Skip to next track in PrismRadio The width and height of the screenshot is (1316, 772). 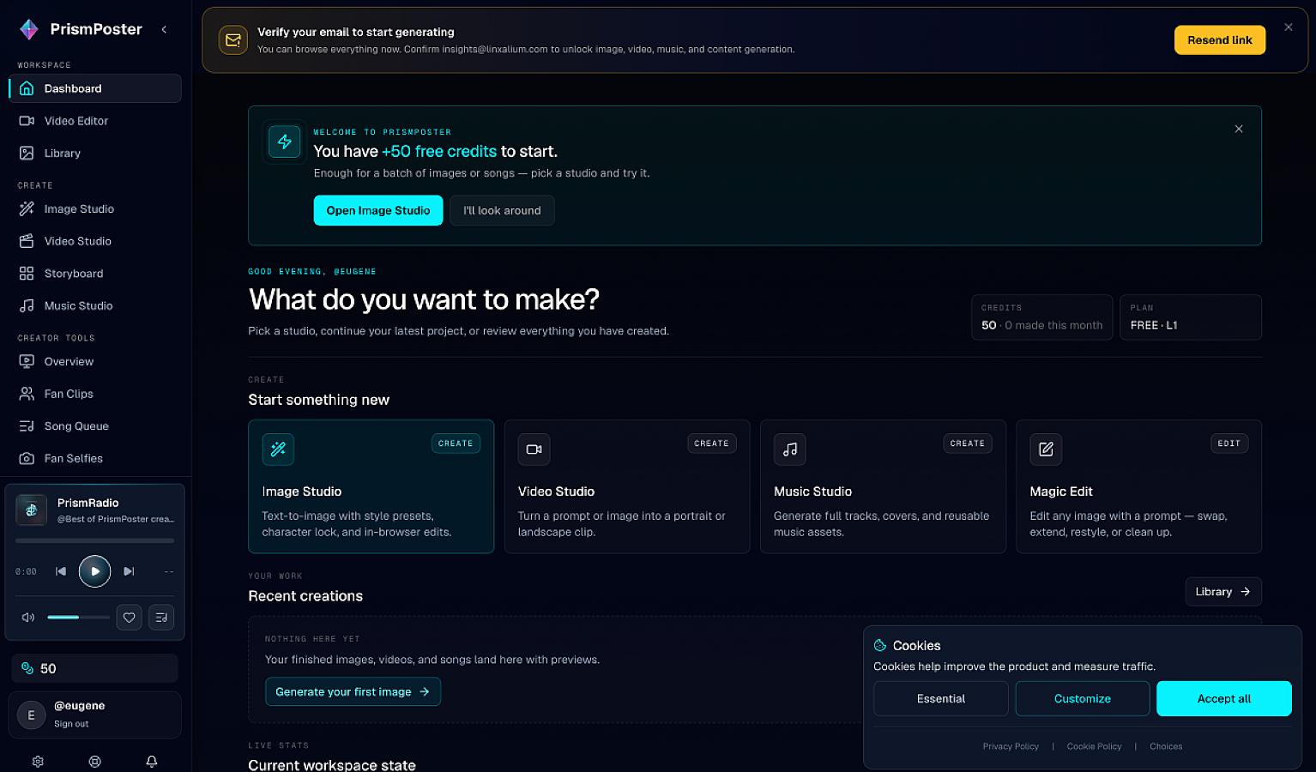click(129, 571)
